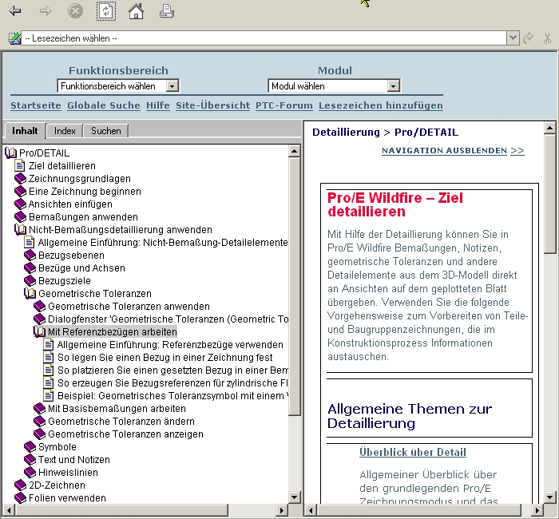This screenshot has width=559, height=519.
Task: Open the Ziel detaillieren page icon
Action: point(20,166)
